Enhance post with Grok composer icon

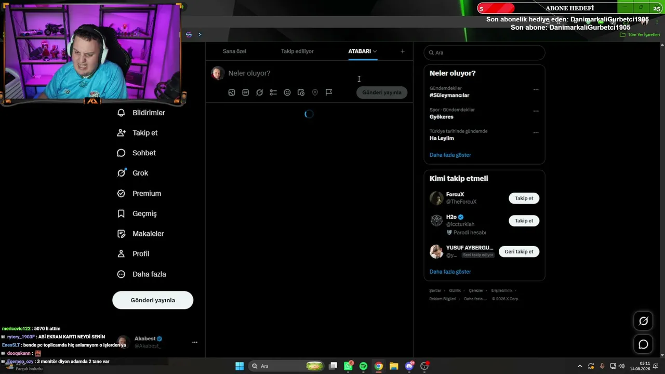pyautogui.click(x=259, y=92)
